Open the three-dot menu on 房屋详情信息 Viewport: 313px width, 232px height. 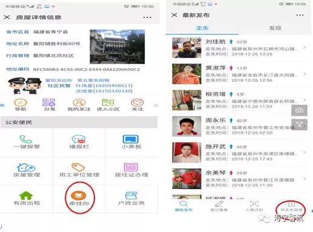pos(147,18)
